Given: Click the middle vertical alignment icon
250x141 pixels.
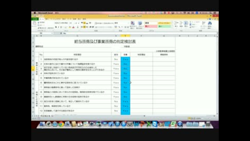Looking at the screenshot, I should tap(84, 23).
